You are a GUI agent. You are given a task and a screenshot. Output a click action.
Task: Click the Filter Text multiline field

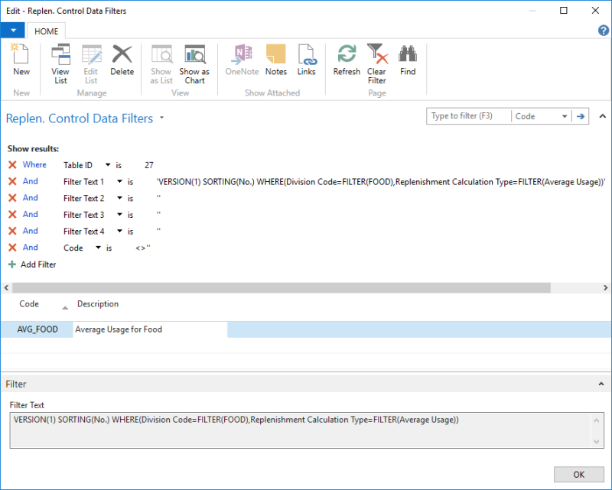tap(307, 430)
